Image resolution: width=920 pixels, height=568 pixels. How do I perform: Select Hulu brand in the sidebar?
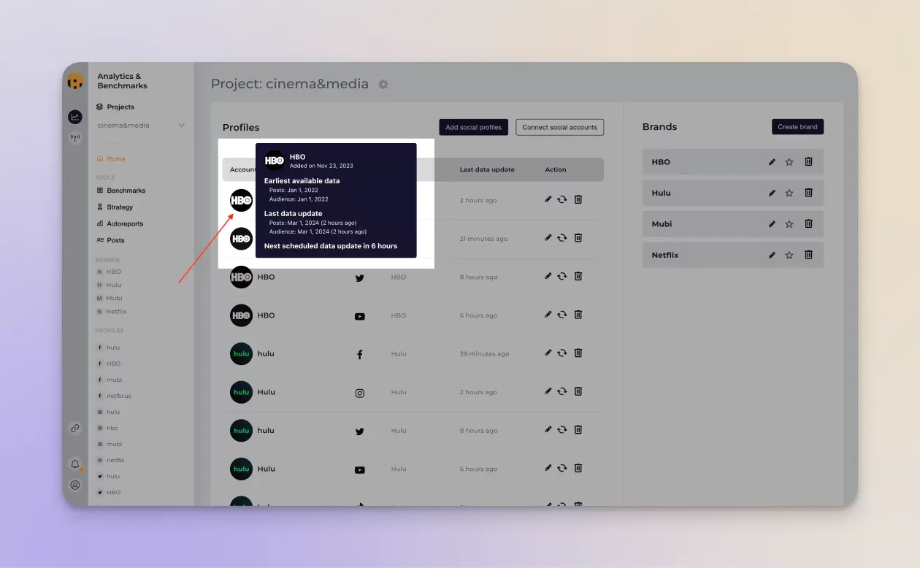click(x=109, y=285)
